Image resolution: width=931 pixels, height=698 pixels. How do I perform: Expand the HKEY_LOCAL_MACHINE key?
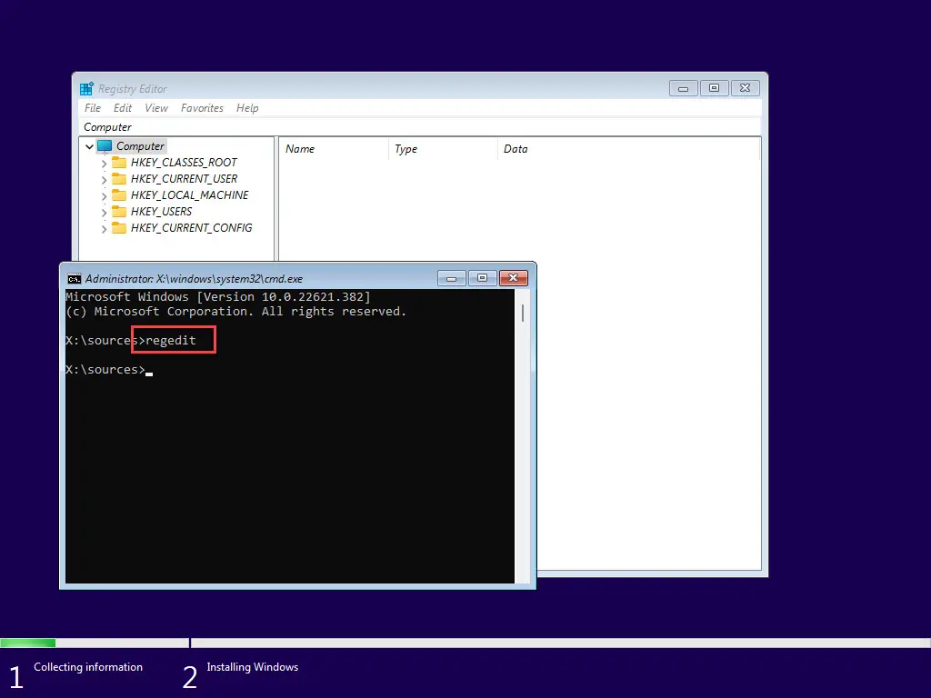(x=104, y=196)
